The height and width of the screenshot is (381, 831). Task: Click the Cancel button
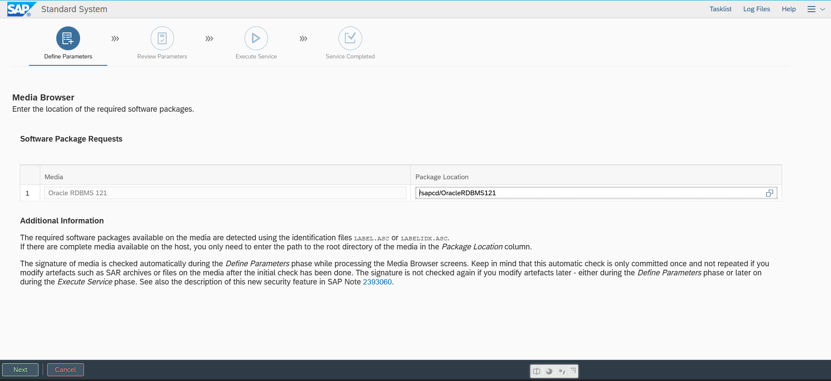click(65, 370)
